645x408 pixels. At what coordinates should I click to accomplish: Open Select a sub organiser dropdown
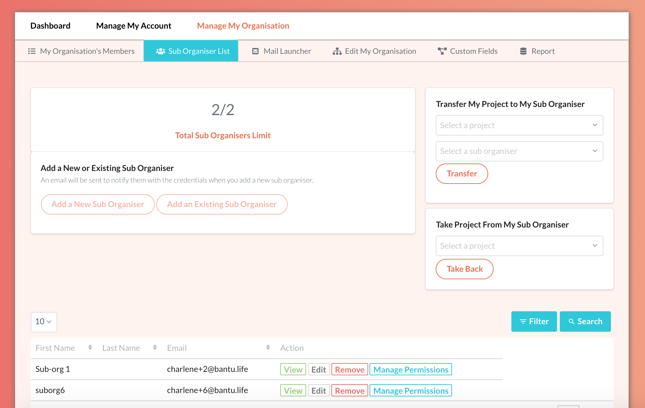click(x=520, y=151)
